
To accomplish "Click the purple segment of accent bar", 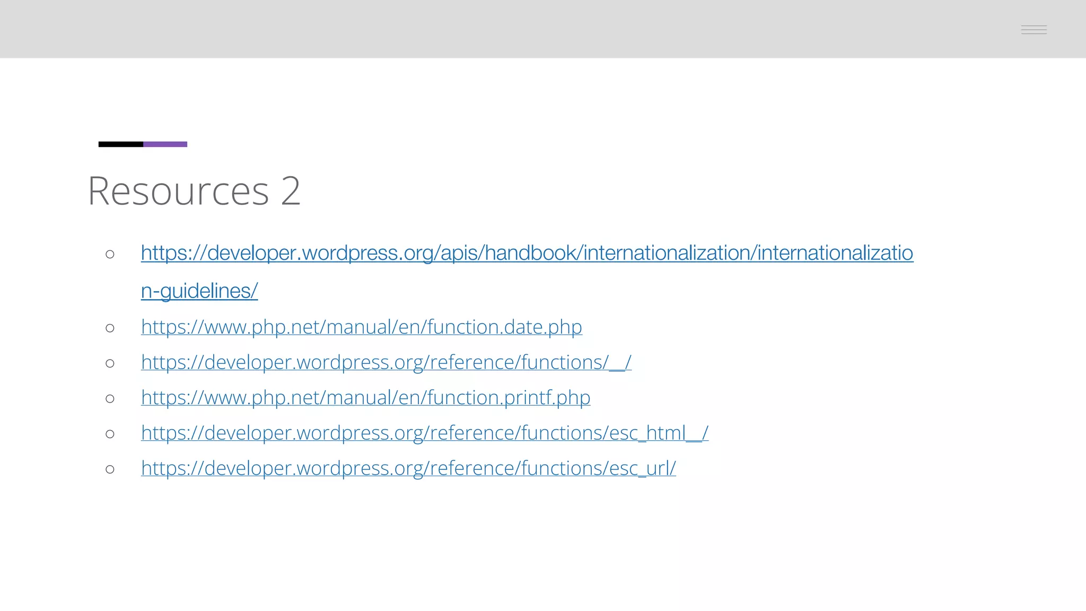I will [165, 144].
